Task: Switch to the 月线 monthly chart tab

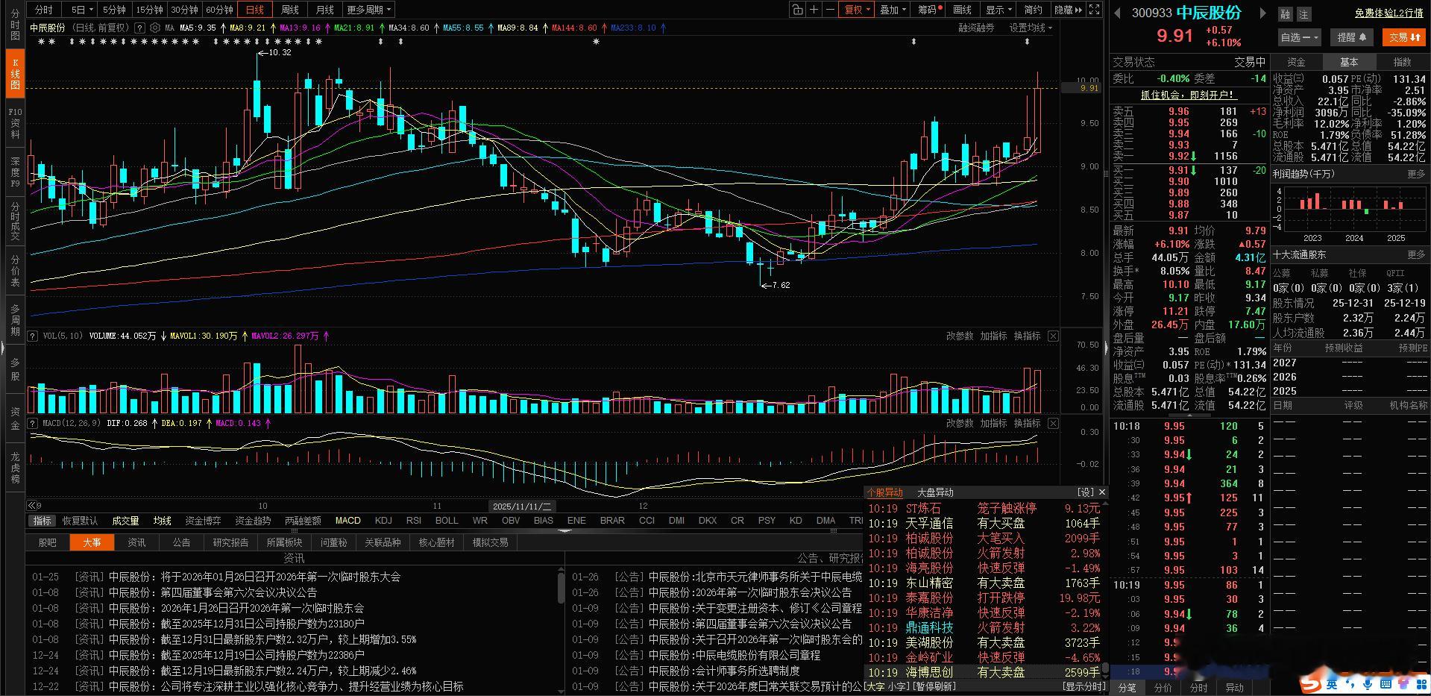Action: click(x=324, y=10)
